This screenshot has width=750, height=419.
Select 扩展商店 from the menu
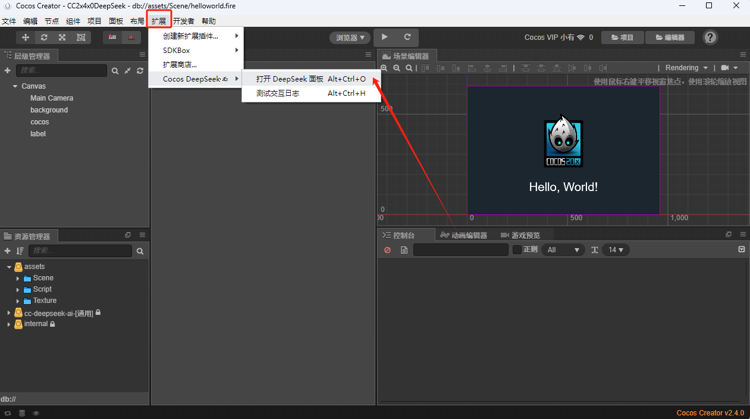click(x=196, y=64)
